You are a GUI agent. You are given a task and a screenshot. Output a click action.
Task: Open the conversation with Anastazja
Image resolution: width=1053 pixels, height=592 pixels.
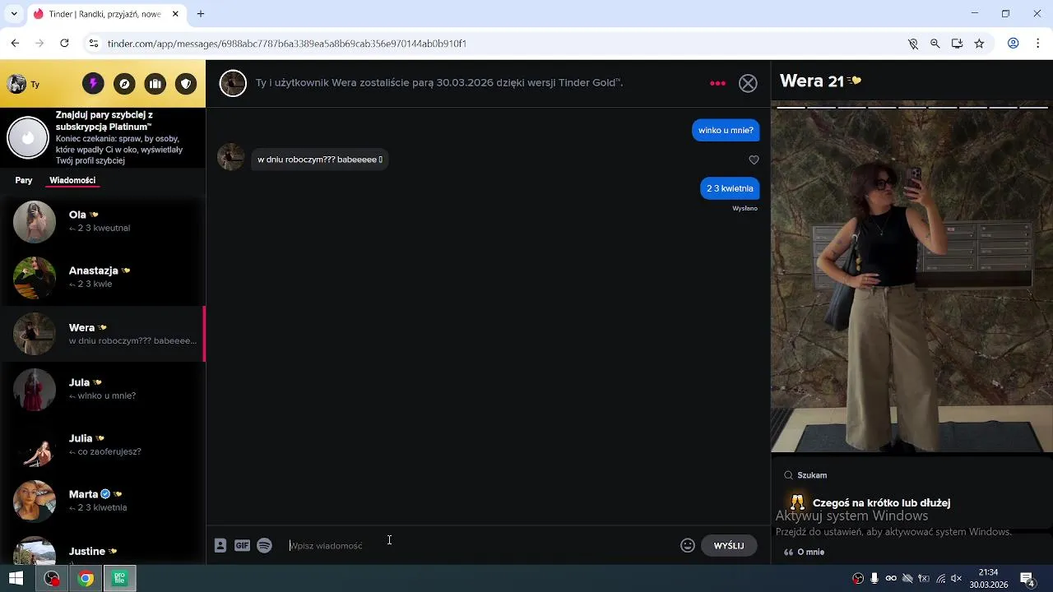103,277
